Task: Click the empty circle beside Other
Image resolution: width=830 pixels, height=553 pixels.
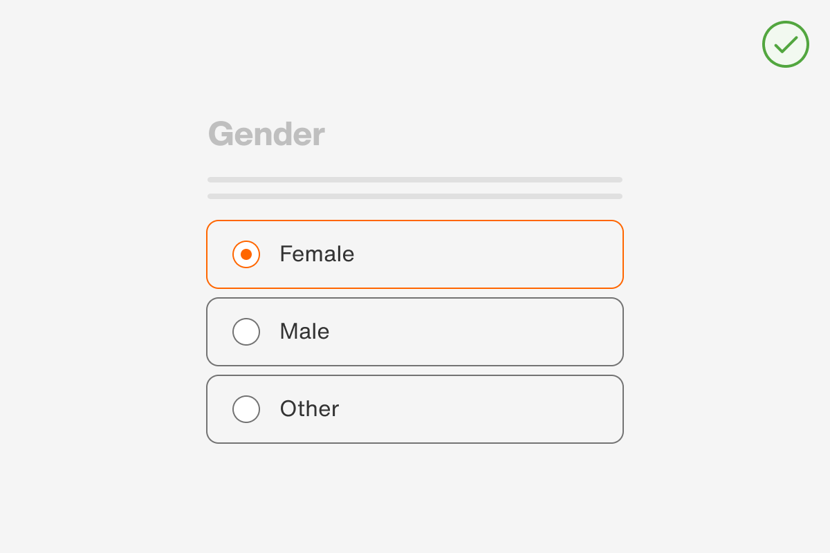Action: (x=246, y=409)
